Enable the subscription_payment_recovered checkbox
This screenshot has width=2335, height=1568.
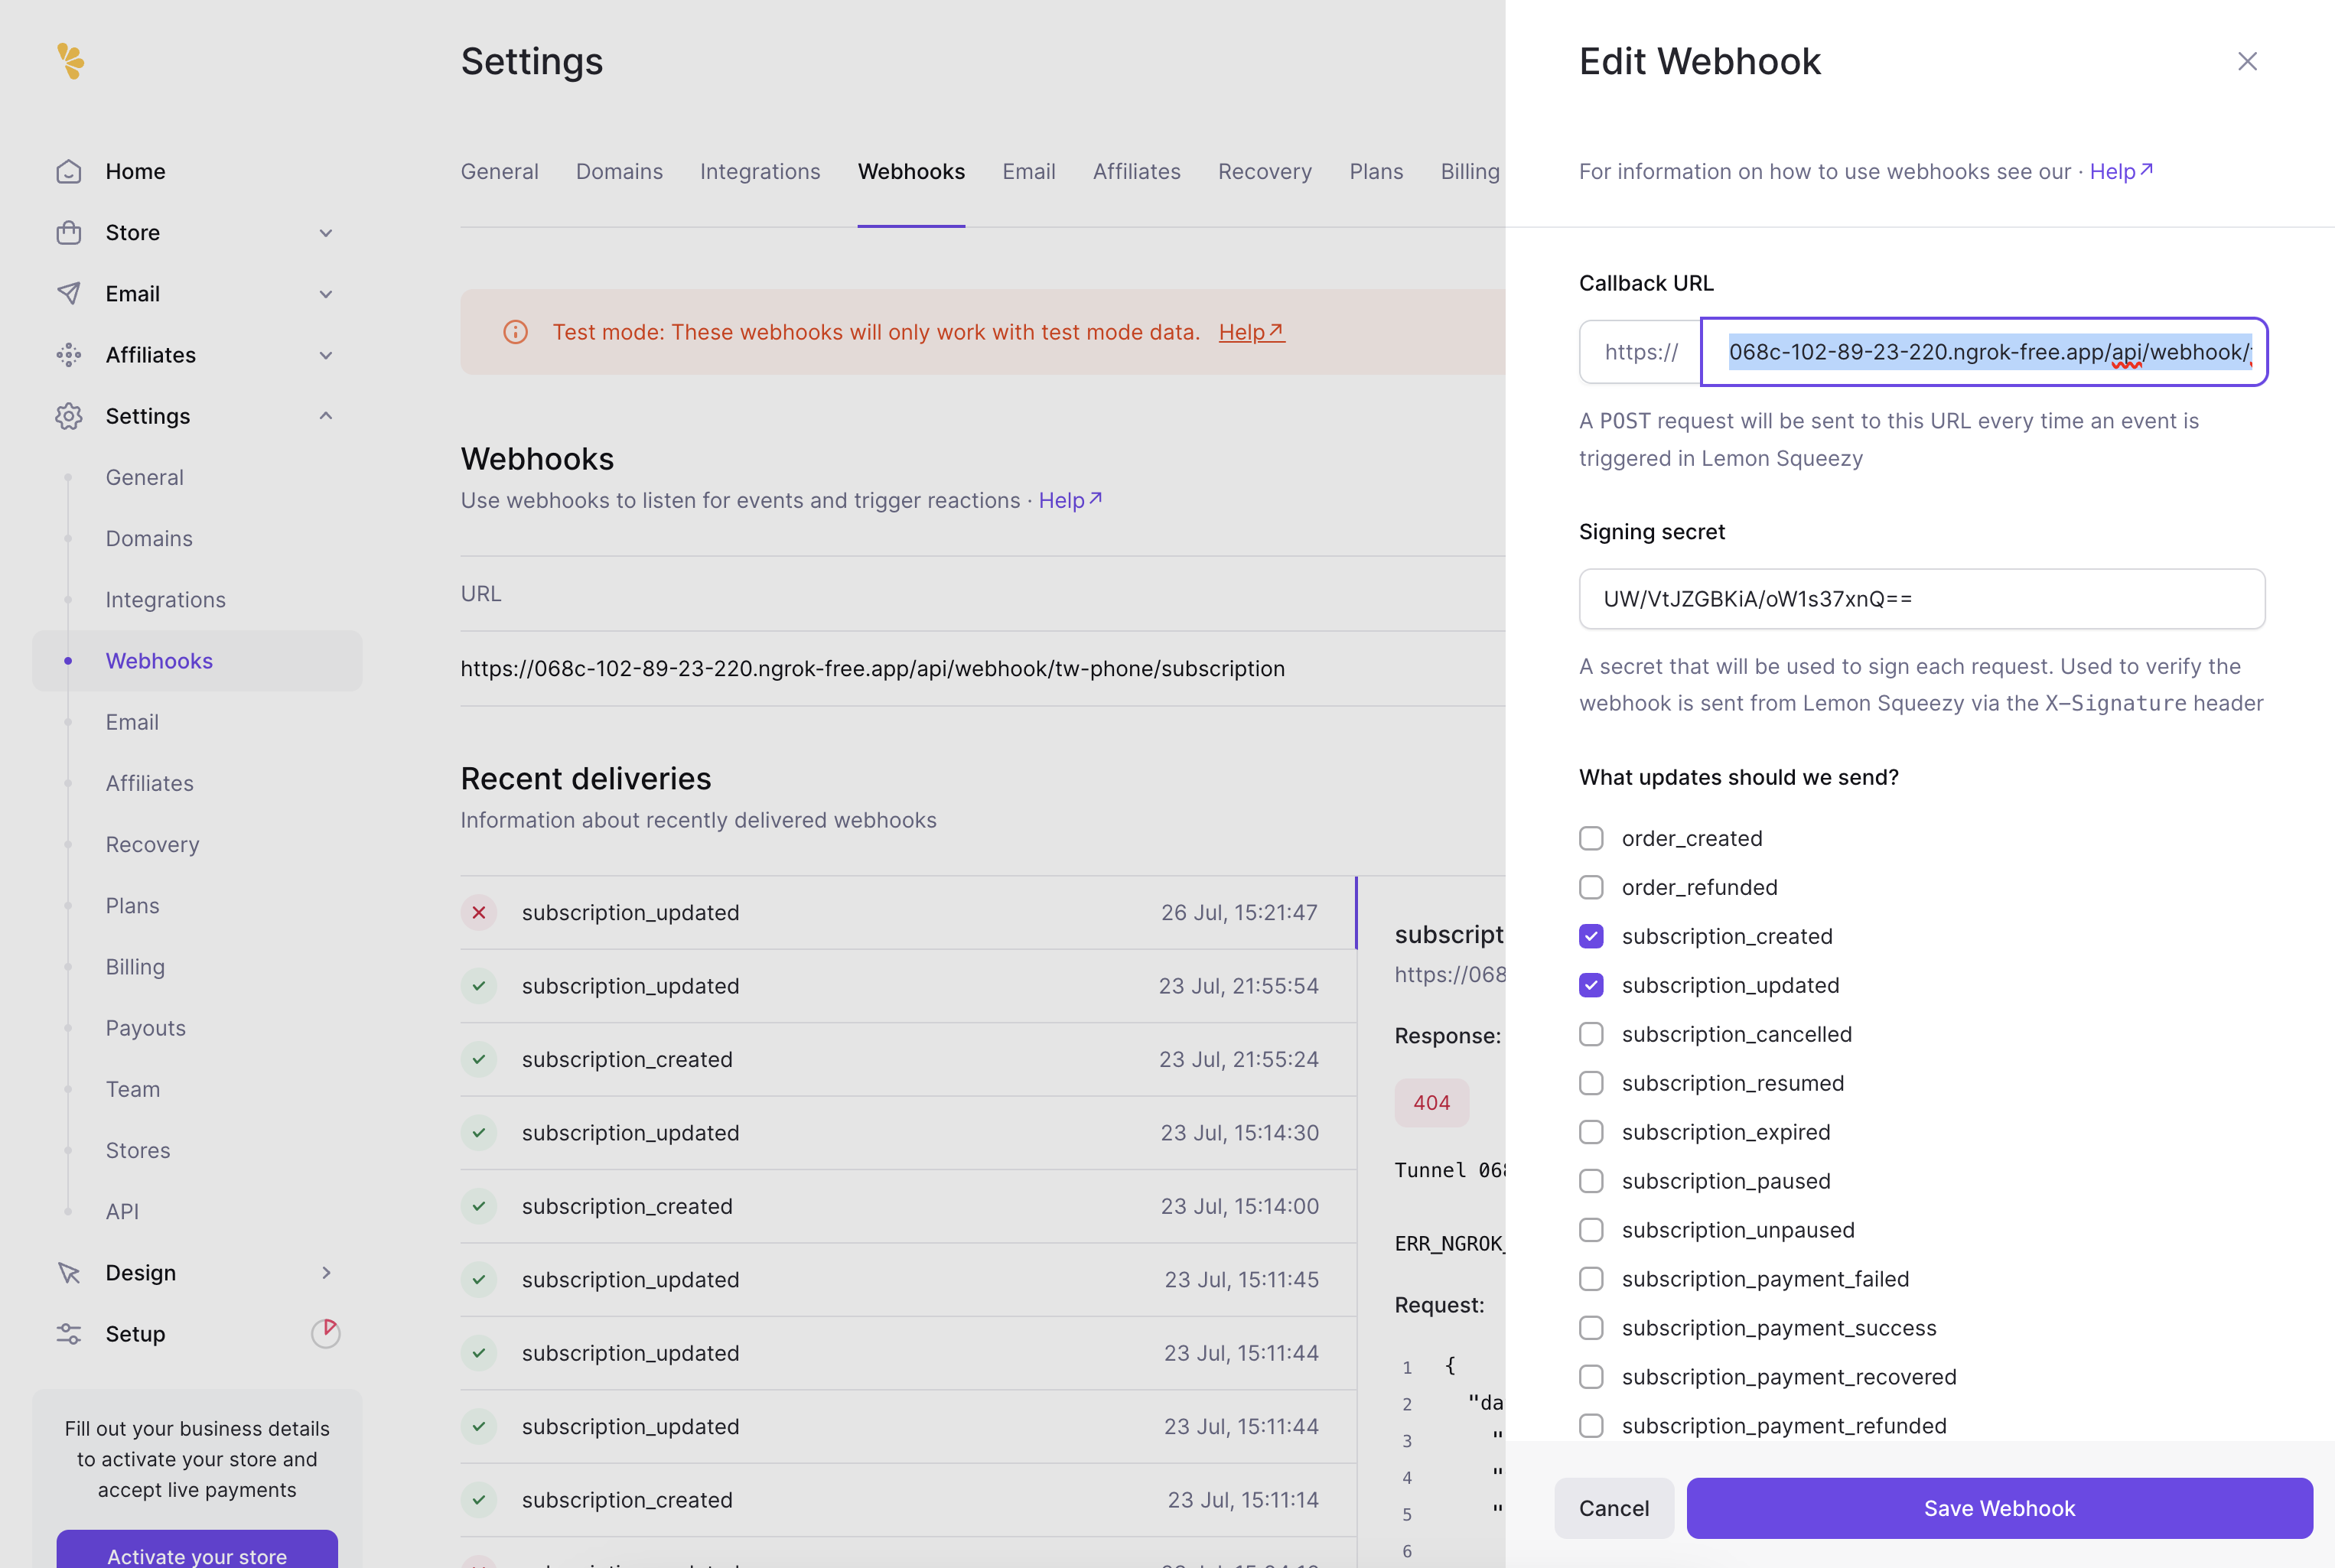[1591, 1377]
